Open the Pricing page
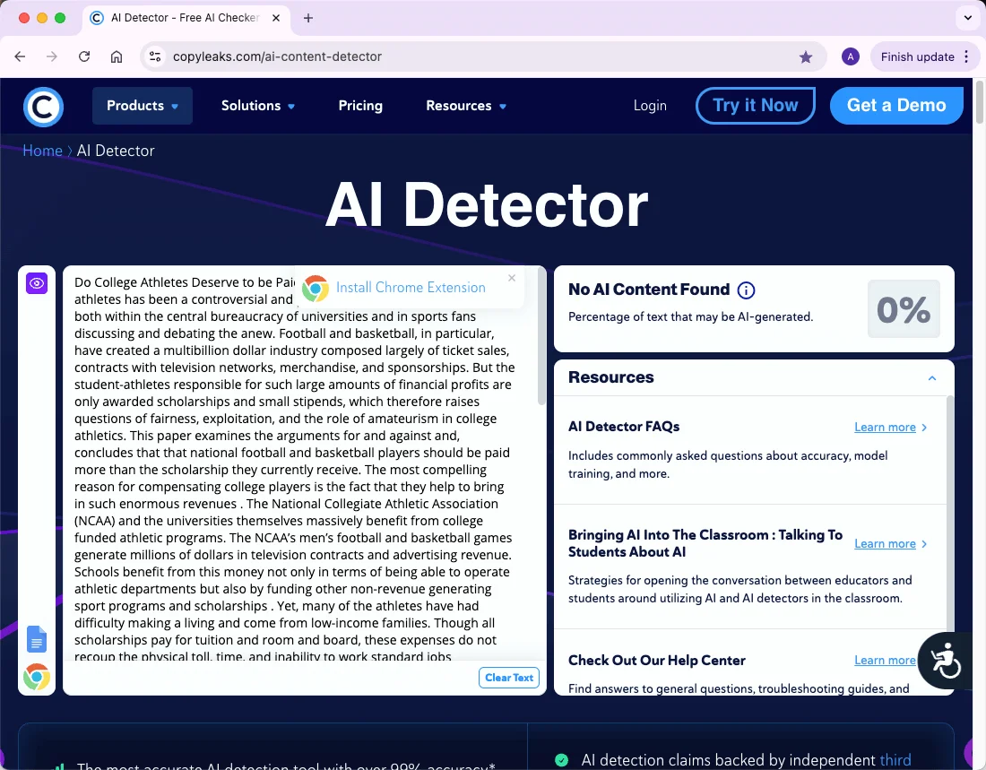This screenshot has width=986, height=770. (x=360, y=106)
